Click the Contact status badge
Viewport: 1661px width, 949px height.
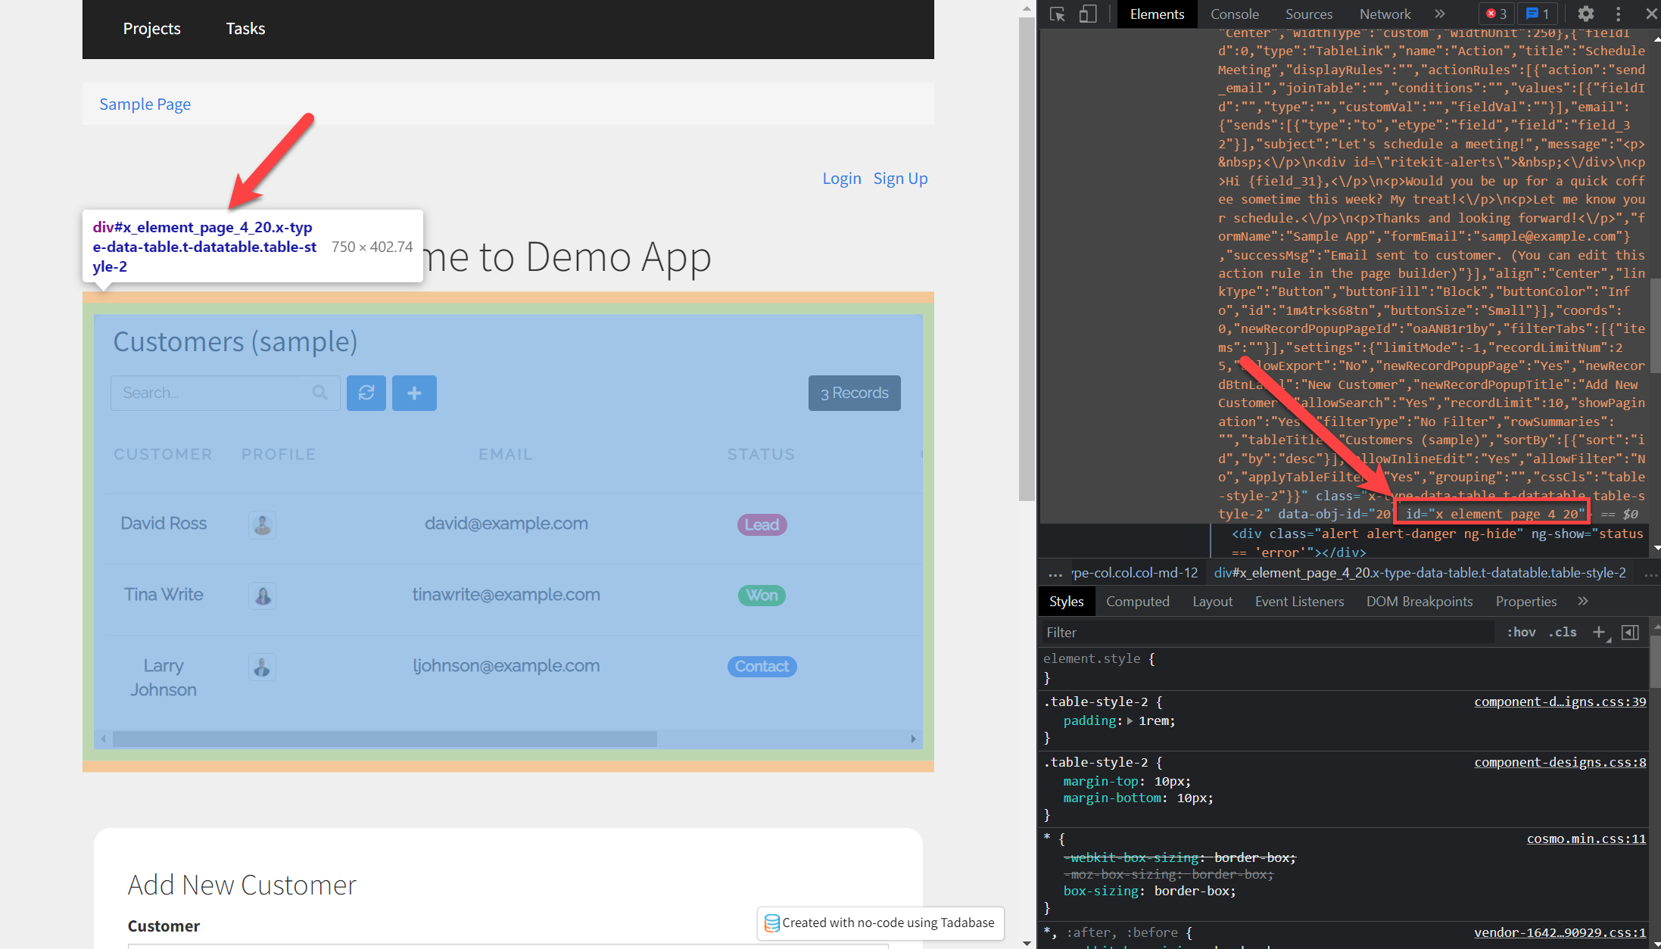762,667
